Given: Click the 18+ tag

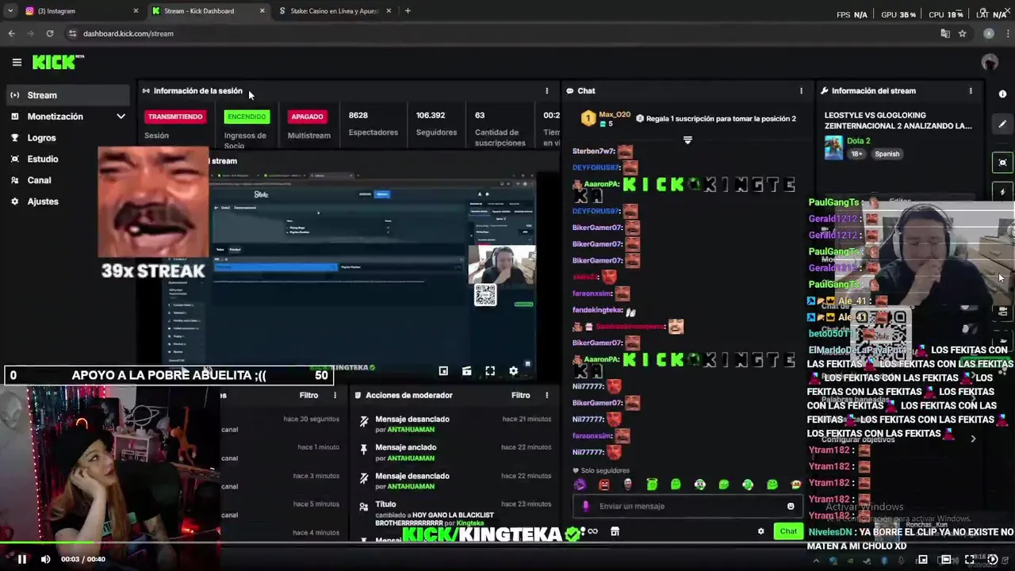Looking at the screenshot, I should click(857, 154).
